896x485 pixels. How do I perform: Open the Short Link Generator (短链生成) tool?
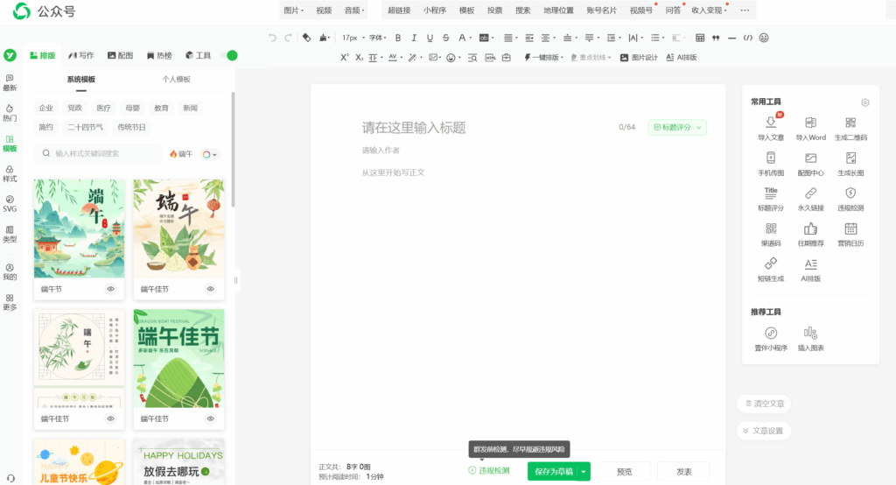(x=771, y=270)
